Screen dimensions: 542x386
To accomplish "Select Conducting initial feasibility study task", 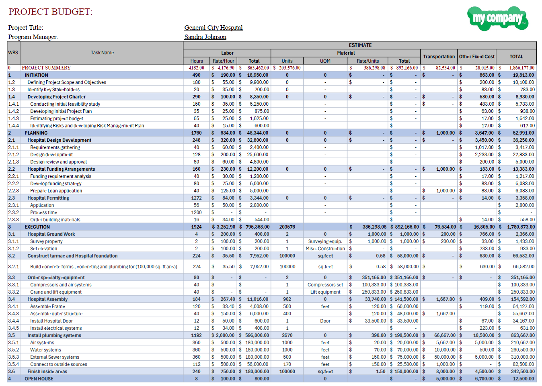I will [x=65, y=104].
